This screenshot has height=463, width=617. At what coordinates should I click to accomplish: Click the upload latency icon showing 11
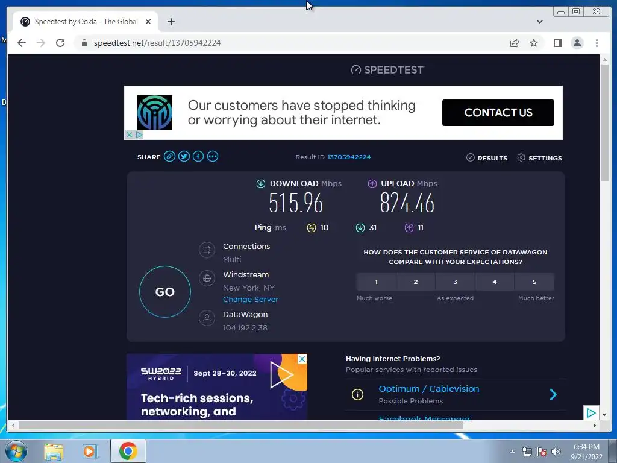click(409, 227)
